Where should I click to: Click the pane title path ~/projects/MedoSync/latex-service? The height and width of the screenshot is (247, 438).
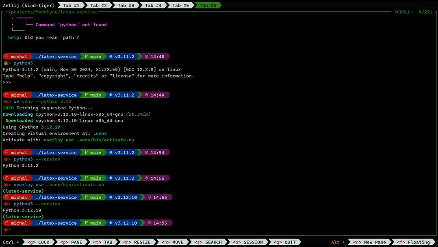tap(50, 12)
